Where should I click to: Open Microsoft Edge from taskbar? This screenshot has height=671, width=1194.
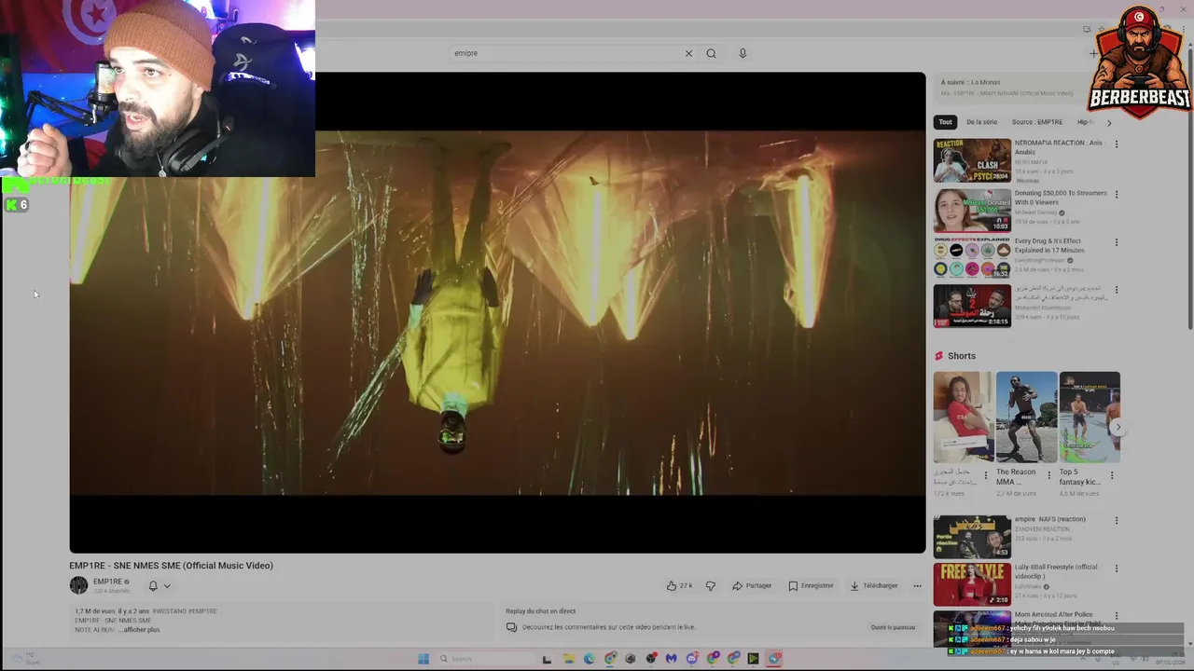pyautogui.click(x=589, y=659)
